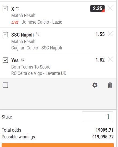Viewport: 118px width, 147px height.
Task: Open Udinese Calcio - Lazio match link
Action: 42,22
